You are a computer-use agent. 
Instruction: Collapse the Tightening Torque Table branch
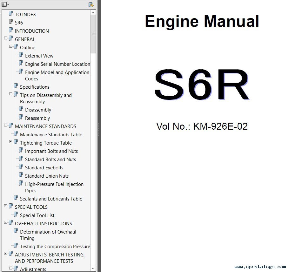click(10, 142)
